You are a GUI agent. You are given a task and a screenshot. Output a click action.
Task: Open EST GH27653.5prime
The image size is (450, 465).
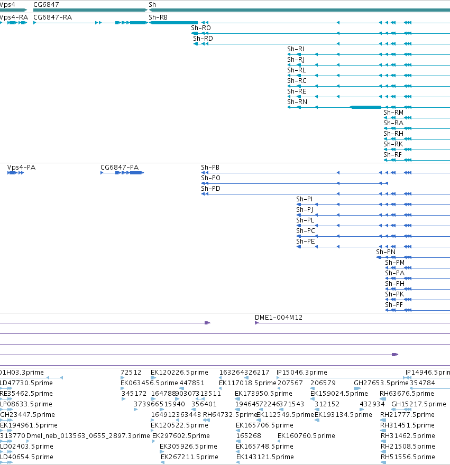coord(381,383)
